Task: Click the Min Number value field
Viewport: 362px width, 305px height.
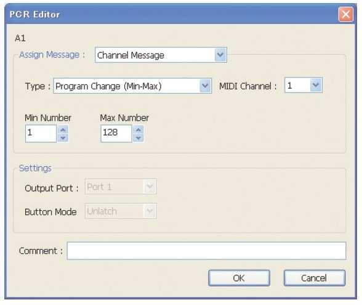Action: point(41,133)
